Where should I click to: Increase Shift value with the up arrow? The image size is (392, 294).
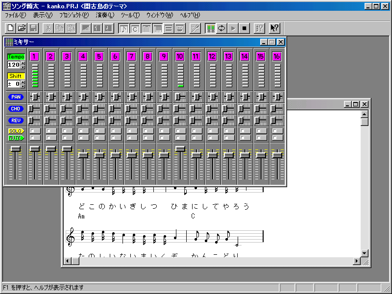coord(23,82)
